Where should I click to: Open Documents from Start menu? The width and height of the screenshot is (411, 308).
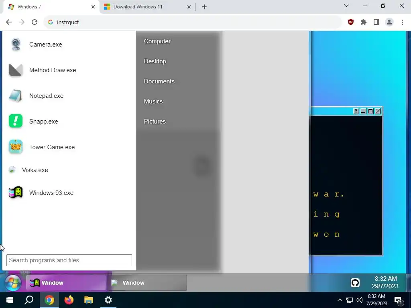coord(159,81)
